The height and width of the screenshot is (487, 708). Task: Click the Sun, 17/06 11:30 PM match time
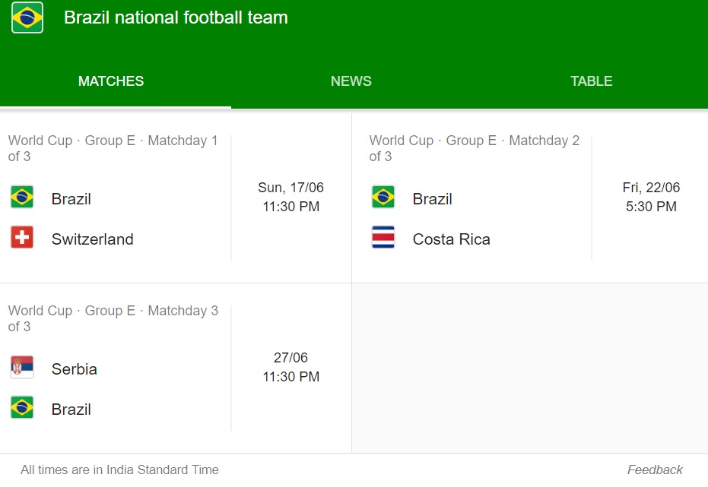291,197
